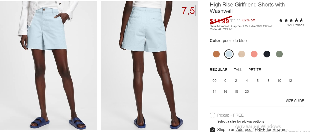The height and width of the screenshot is (132, 314).
Task: Open the 121 Ratings link
Action: tap(295, 25)
